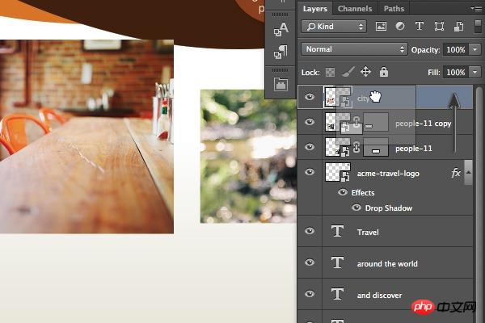The width and height of the screenshot is (485, 323).
Task: Select the people-11 smart object thumbnail
Action: pos(338,147)
